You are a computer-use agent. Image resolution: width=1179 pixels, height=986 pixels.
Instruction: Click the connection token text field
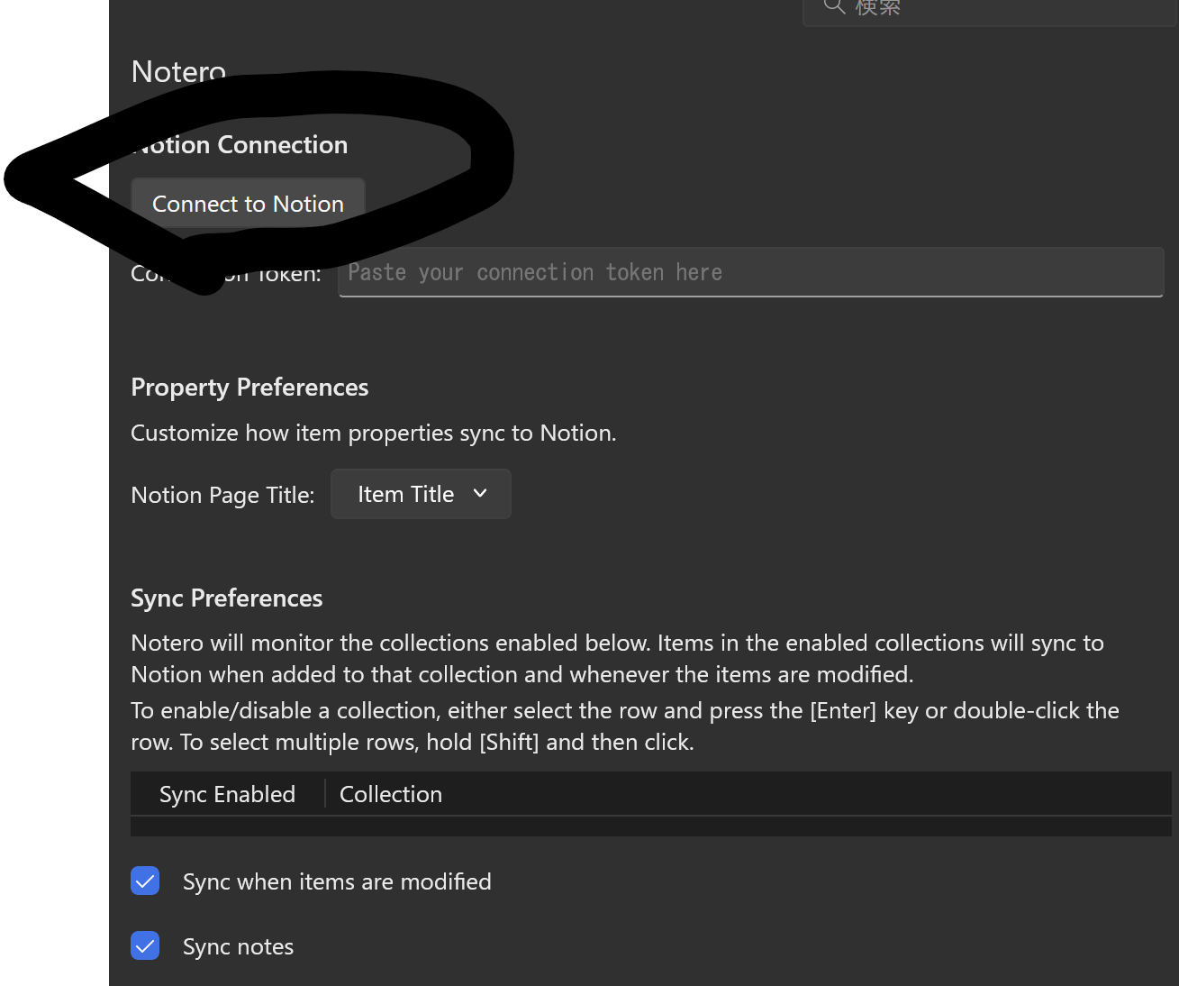[x=749, y=272]
